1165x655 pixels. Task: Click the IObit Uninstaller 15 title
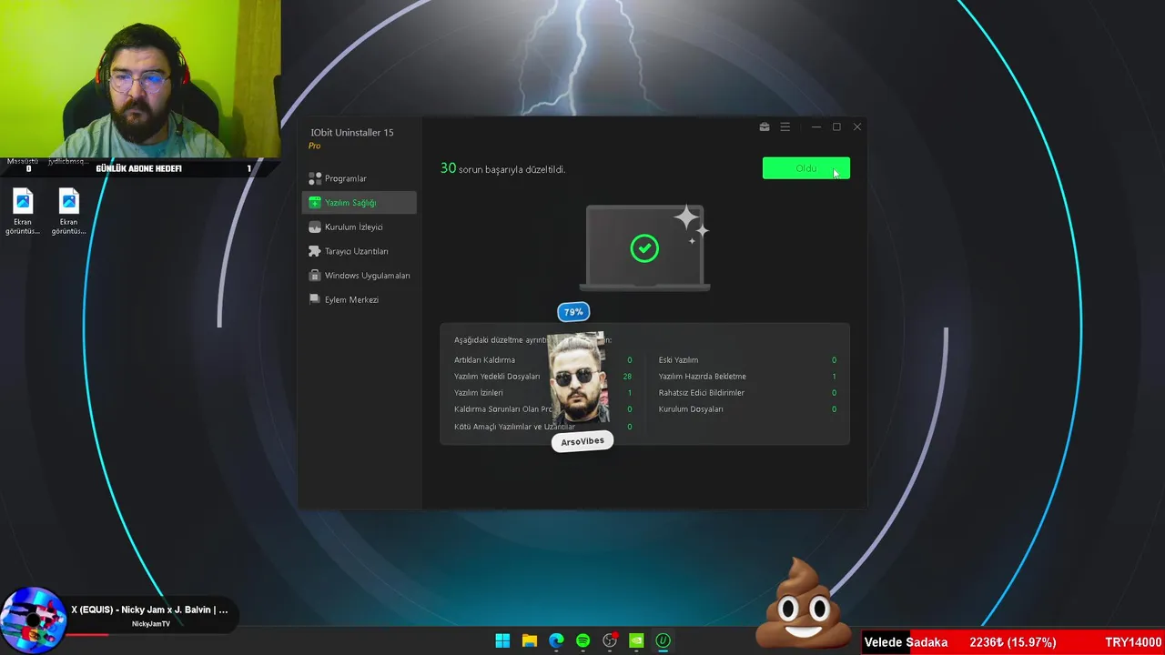coord(352,133)
